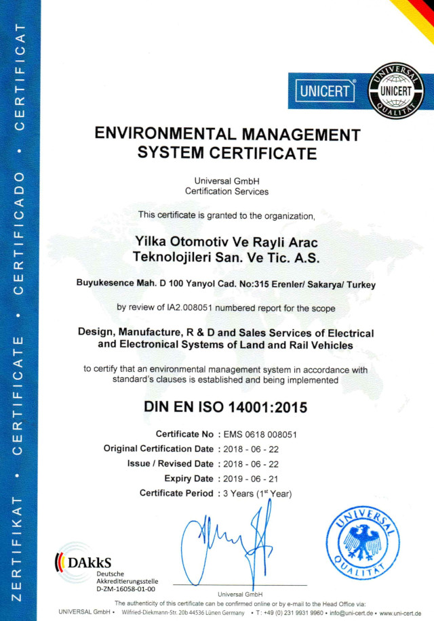Screen dimensions: 434x621
Task: Click 'Universal GmbH' under the title
Action: (227, 181)
